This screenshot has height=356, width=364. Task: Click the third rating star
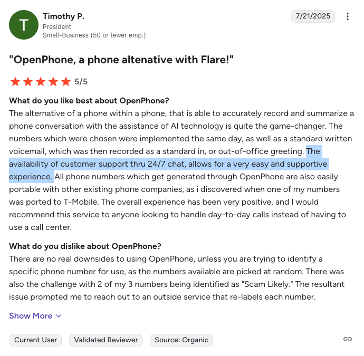tap(40, 82)
